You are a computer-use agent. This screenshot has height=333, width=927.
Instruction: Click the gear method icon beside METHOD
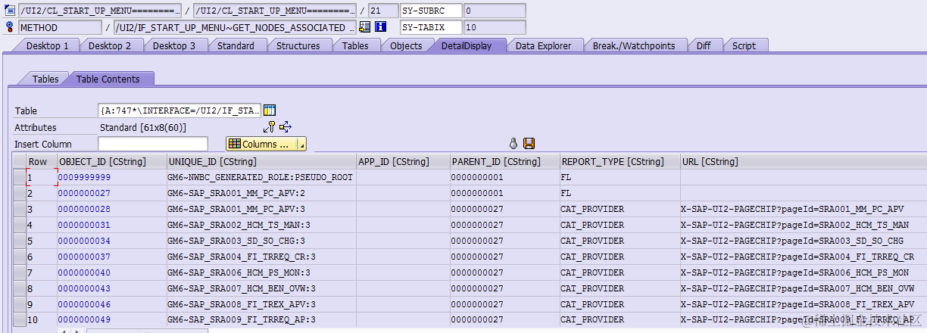(x=9, y=27)
